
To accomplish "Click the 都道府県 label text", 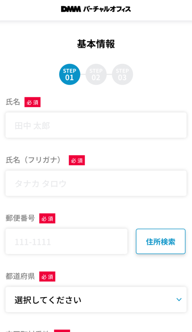I will pyautogui.click(x=20, y=276).
